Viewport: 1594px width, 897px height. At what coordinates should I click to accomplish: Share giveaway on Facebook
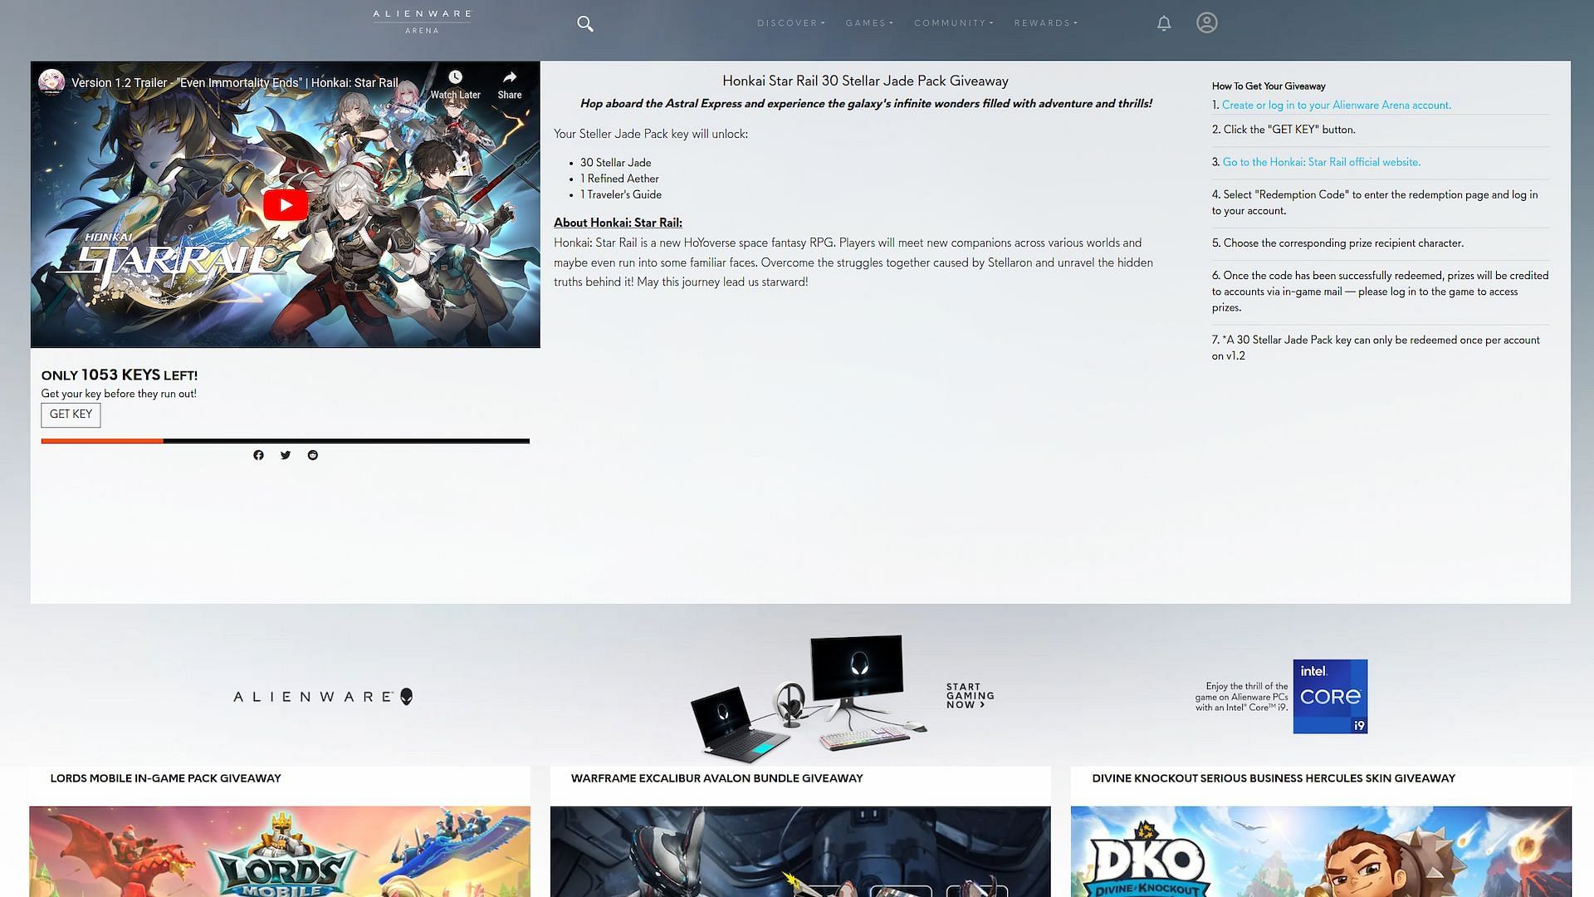[x=258, y=455]
